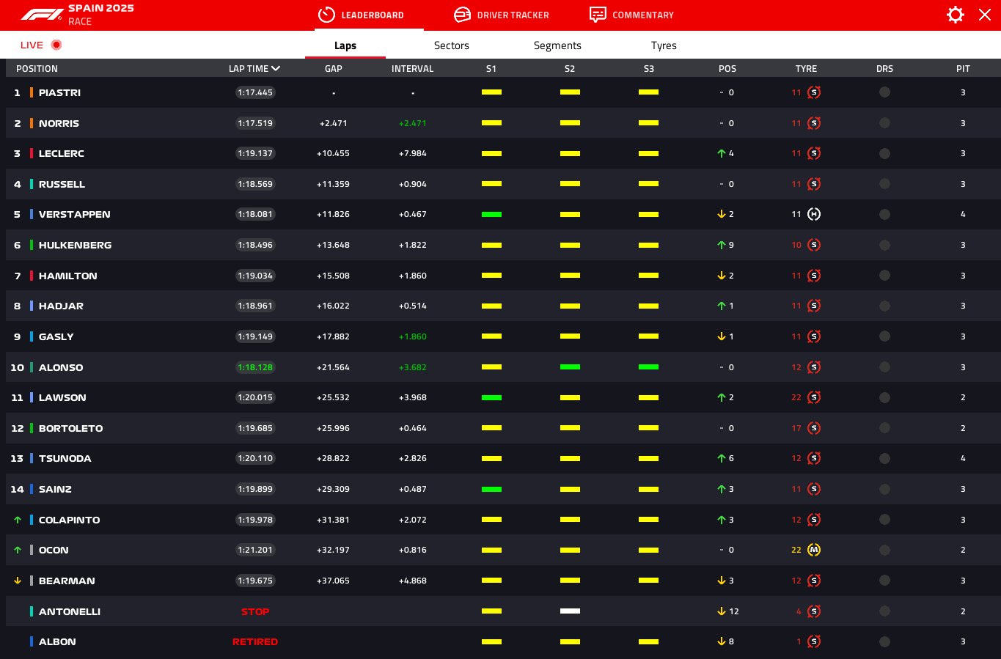Select the HULKENBERG driver name

75,245
